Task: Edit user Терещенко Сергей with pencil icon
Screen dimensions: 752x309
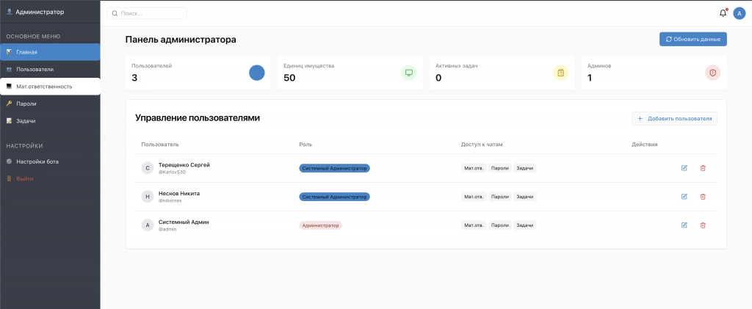Action: pyautogui.click(x=684, y=168)
